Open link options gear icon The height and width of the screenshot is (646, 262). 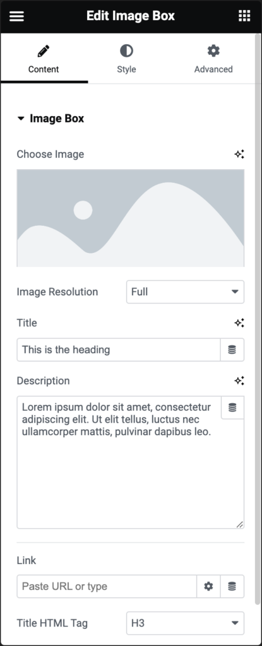point(208,586)
